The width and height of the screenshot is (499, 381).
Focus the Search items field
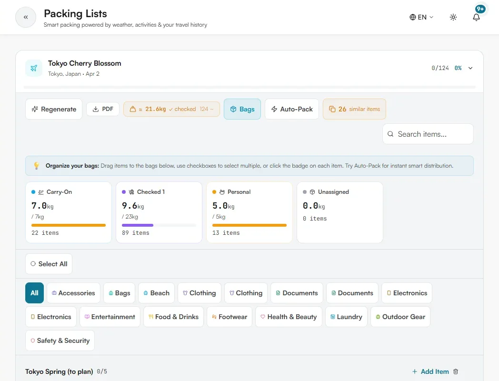428,134
